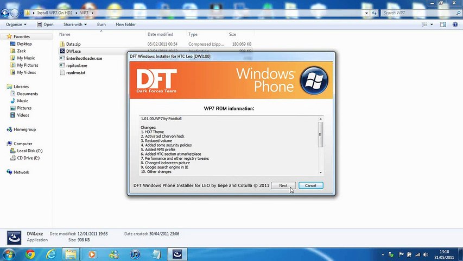Viewport: 463px width, 261px height.
Task: Open Windows Live Messenger taskbar icon
Action: coord(114,254)
